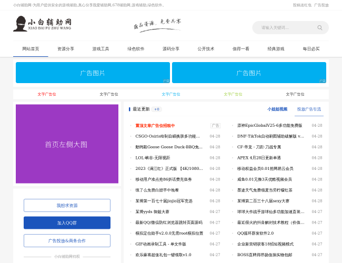Screen dimensions: 342x263
Task: Go to 经典游戏 section
Action: click(276, 49)
